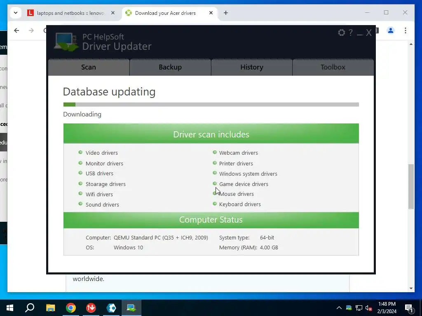Minimize the Driver Updater window

360,34
